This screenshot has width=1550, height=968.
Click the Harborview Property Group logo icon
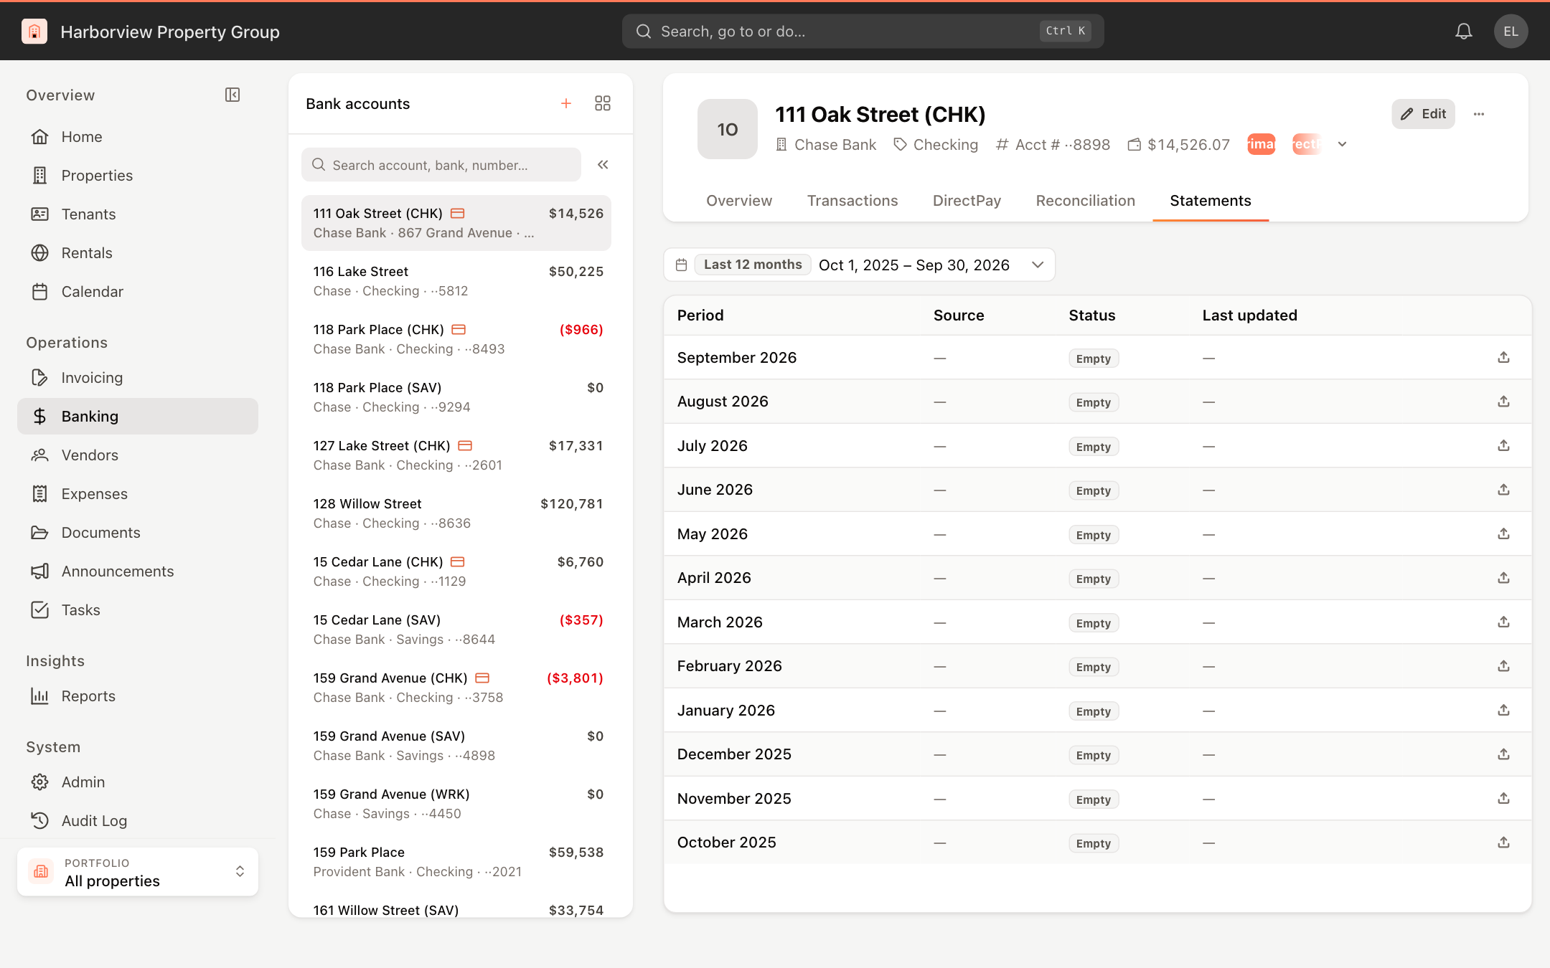point(34,32)
